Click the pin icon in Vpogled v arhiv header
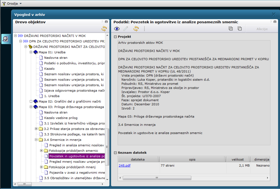280x189 pixels. pyautogui.click(x=273, y=15)
